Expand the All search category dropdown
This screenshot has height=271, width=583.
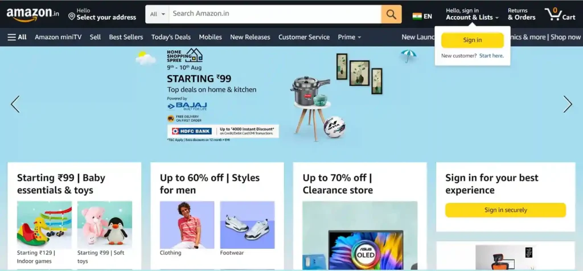[x=157, y=14]
